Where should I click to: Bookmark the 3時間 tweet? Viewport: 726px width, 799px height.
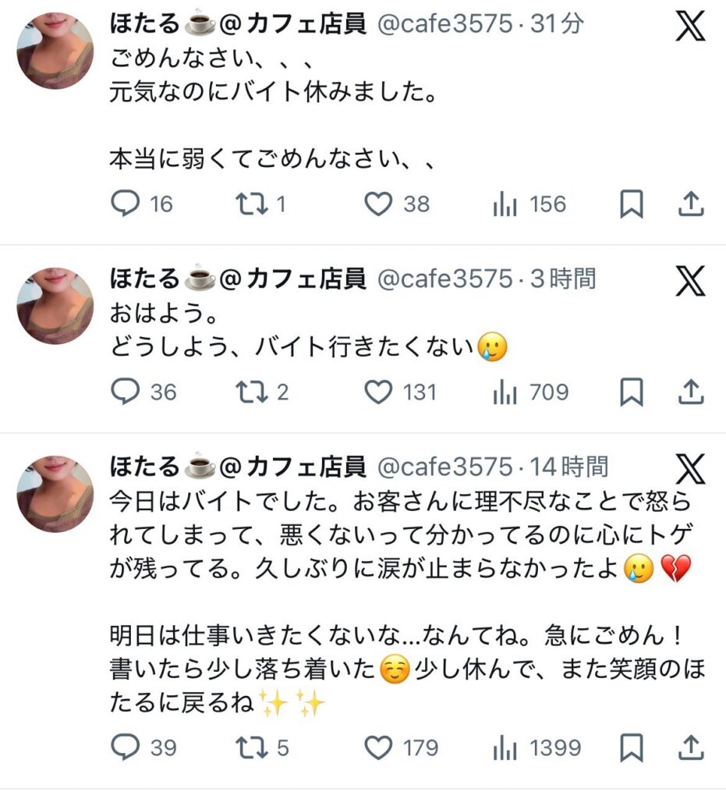(631, 392)
